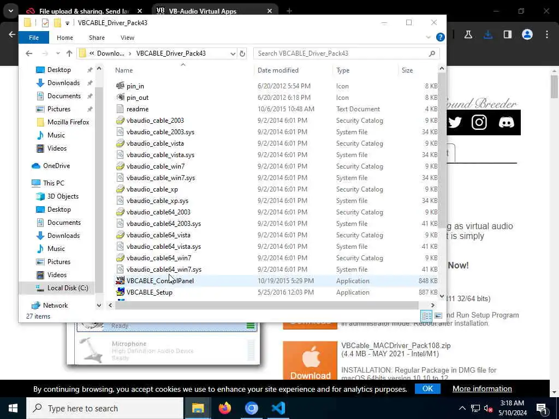Click the file list vertical scrollbar
The height and width of the screenshot is (419, 559).
[442, 149]
